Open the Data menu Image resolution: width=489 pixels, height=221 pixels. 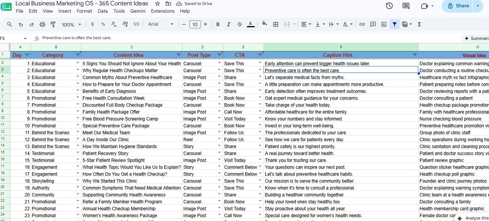(103, 11)
